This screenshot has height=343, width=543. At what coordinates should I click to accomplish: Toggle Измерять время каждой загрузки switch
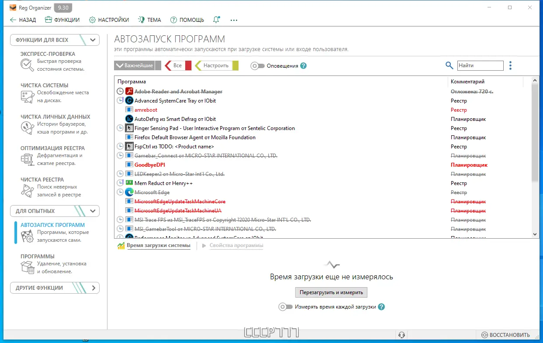click(x=285, y=307)
